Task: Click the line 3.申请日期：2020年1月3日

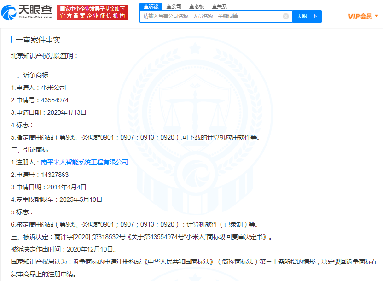Action: point(49,113)
